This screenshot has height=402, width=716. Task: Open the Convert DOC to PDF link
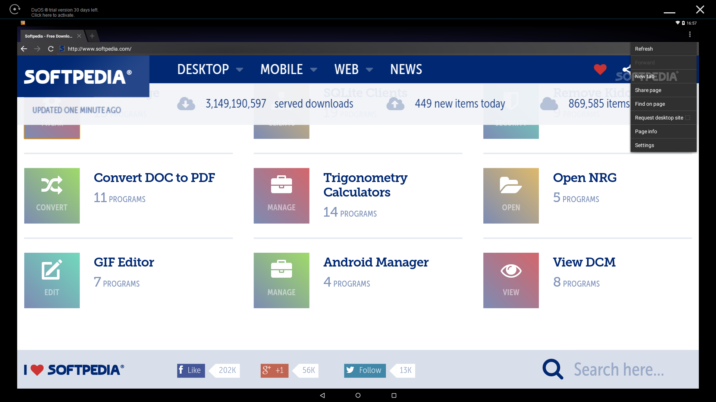coord(154,178)
